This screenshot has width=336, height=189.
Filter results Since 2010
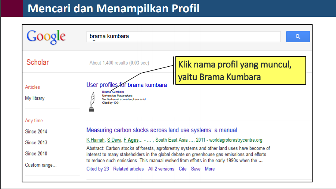(36, 154)
